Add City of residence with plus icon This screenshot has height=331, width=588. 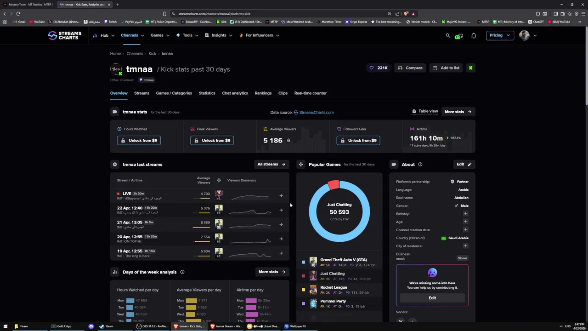(x=466, y=246)
